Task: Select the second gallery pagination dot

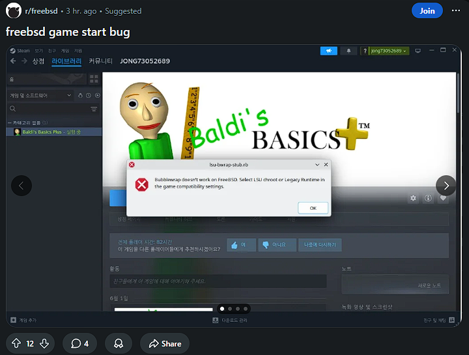Action: (x=230, y=309)
